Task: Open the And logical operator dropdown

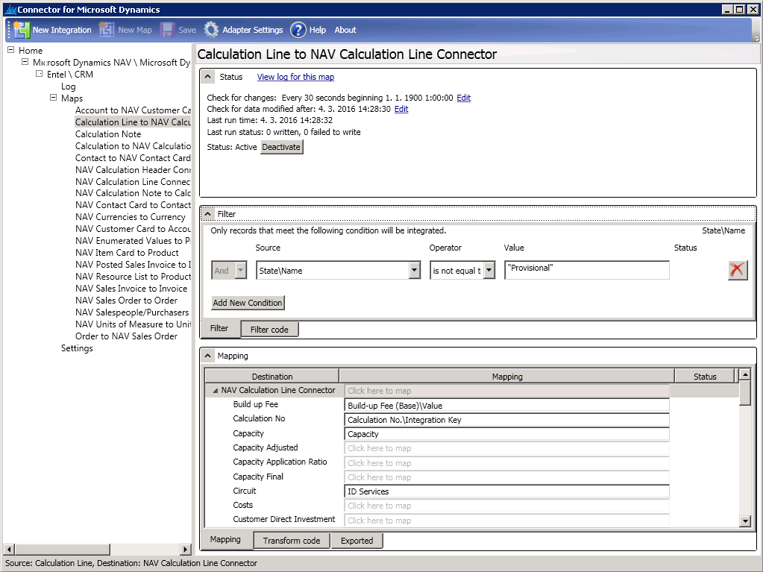Action: (x=241, y=270)
